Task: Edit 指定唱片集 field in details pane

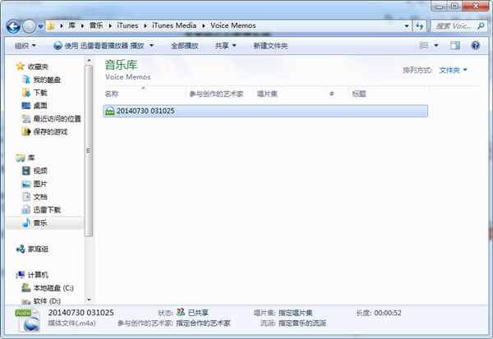Action: coord(296,313)
